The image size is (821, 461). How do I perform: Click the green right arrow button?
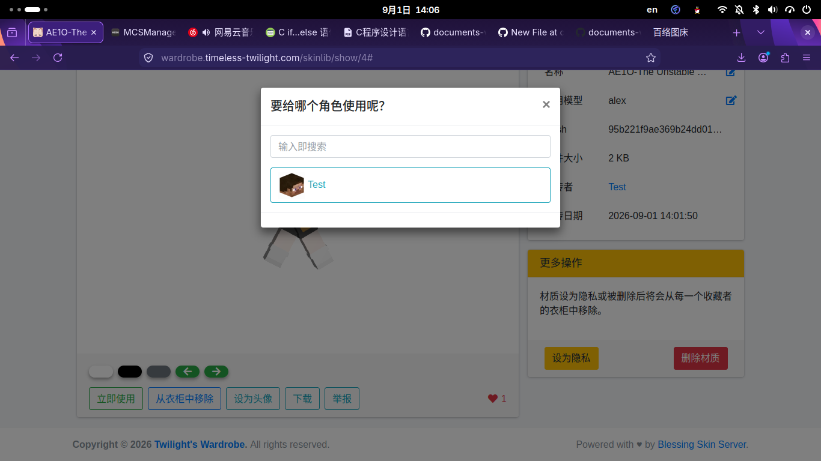click(216, 372)
